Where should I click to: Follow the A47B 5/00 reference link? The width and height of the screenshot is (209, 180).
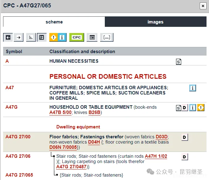tap(60, 112)
